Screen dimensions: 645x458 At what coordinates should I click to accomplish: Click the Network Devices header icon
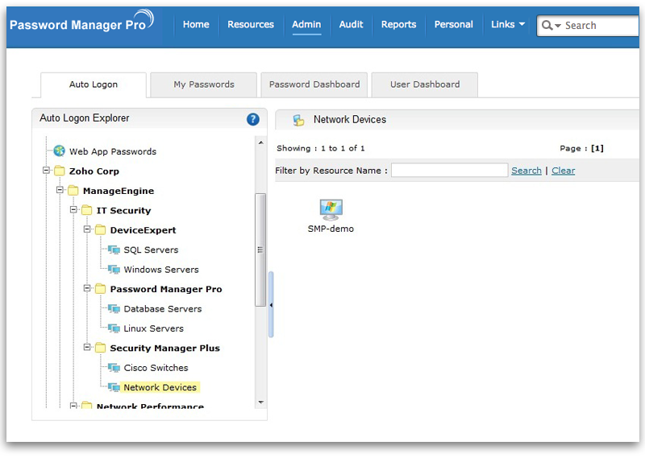point(298,120)
